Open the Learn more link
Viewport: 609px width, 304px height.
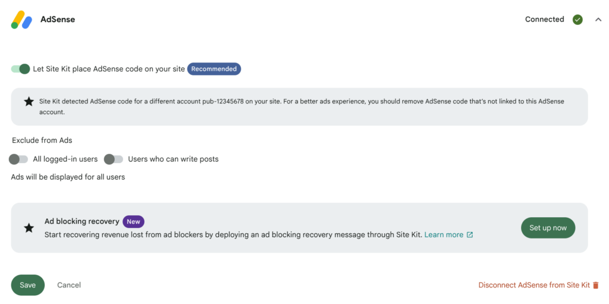[444, 235]
